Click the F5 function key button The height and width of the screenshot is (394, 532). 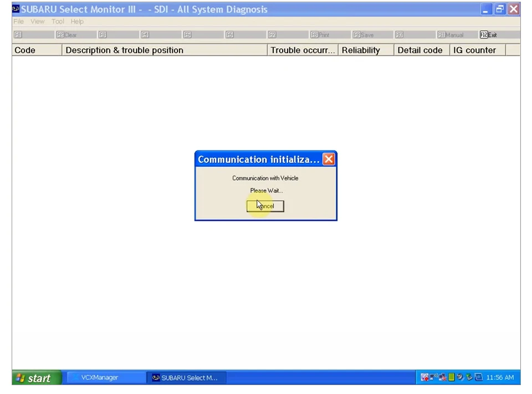point(203,34)
